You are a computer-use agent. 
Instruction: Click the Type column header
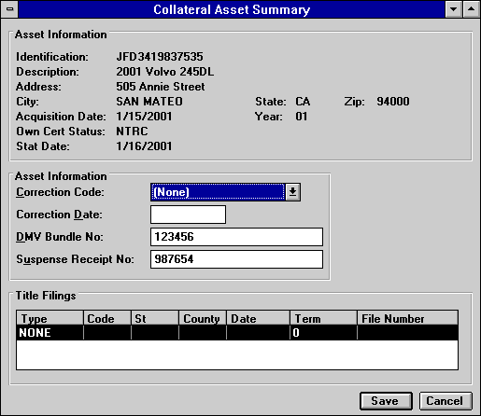(x=50, y=318)
